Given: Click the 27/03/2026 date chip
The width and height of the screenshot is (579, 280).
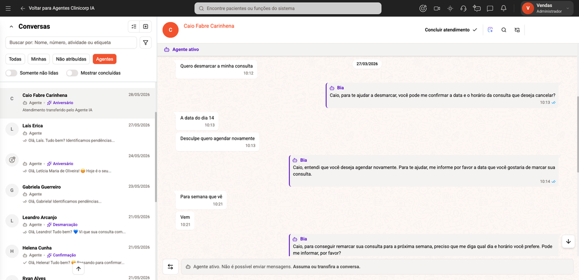Looking at the screenshot, I should pos(367,64).
